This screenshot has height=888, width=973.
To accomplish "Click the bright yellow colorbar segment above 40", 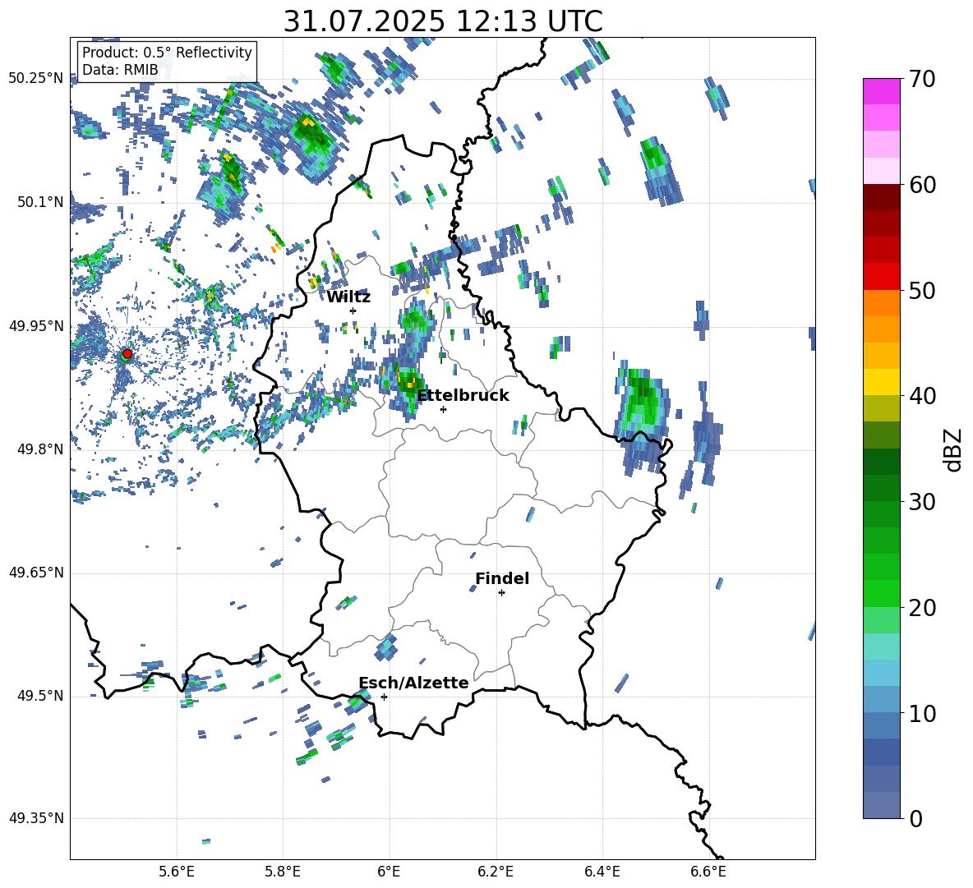I will [882, 382].
